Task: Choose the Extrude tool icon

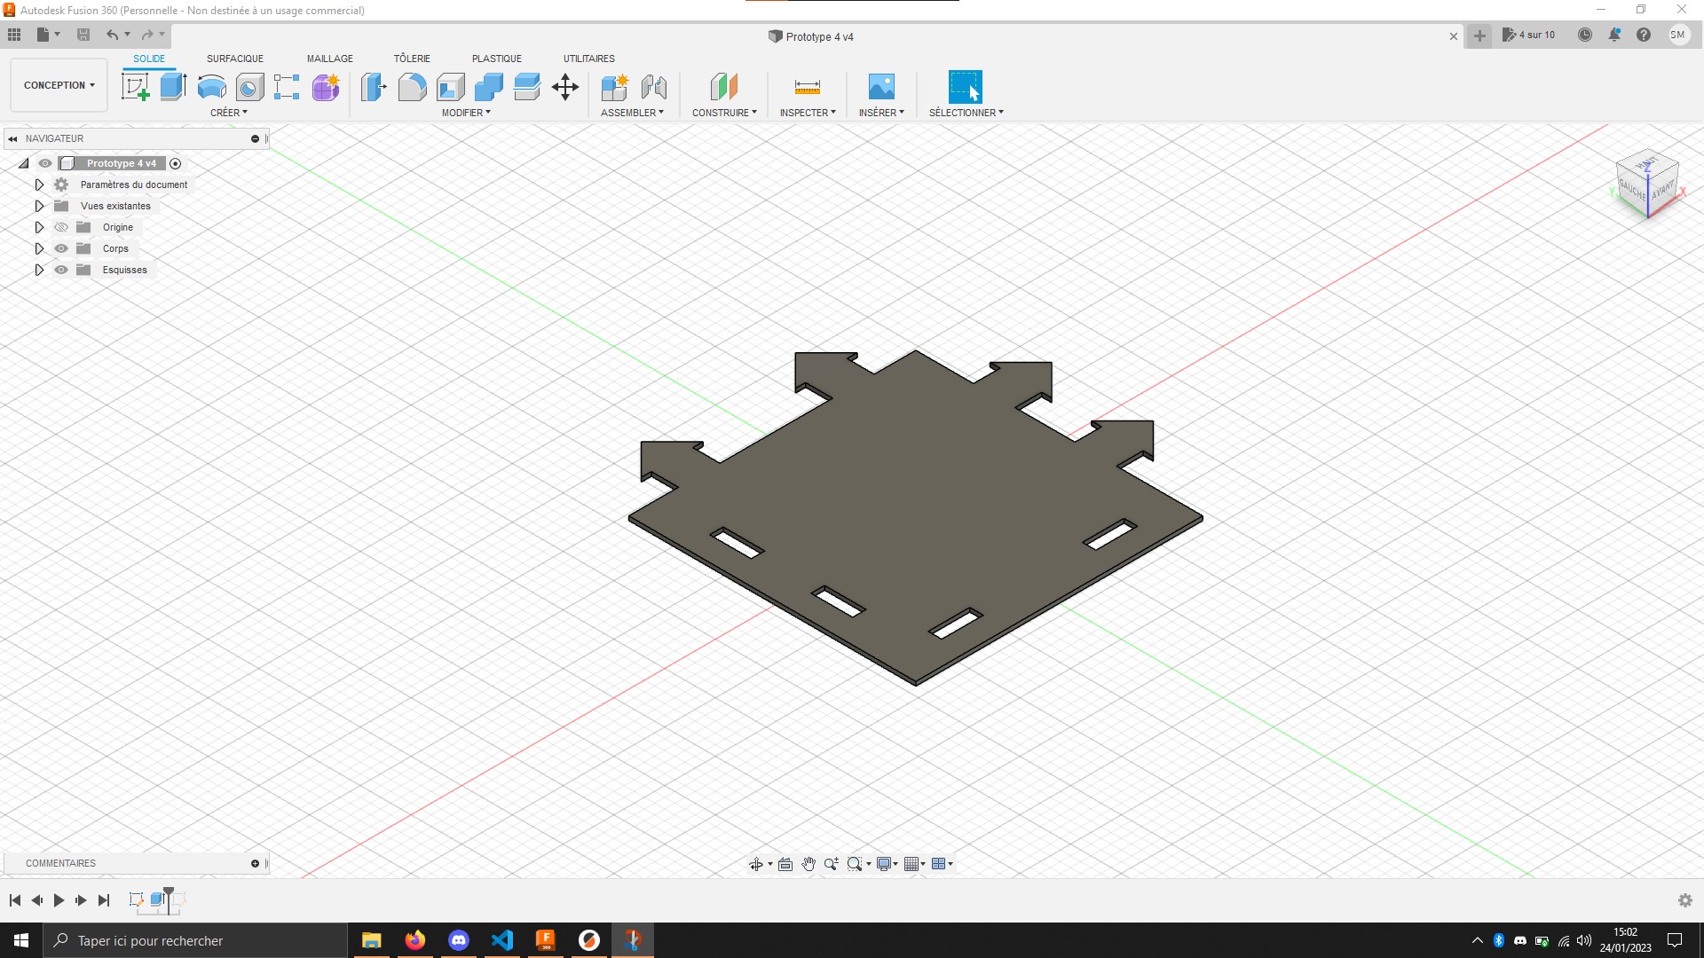Action: 173,87
